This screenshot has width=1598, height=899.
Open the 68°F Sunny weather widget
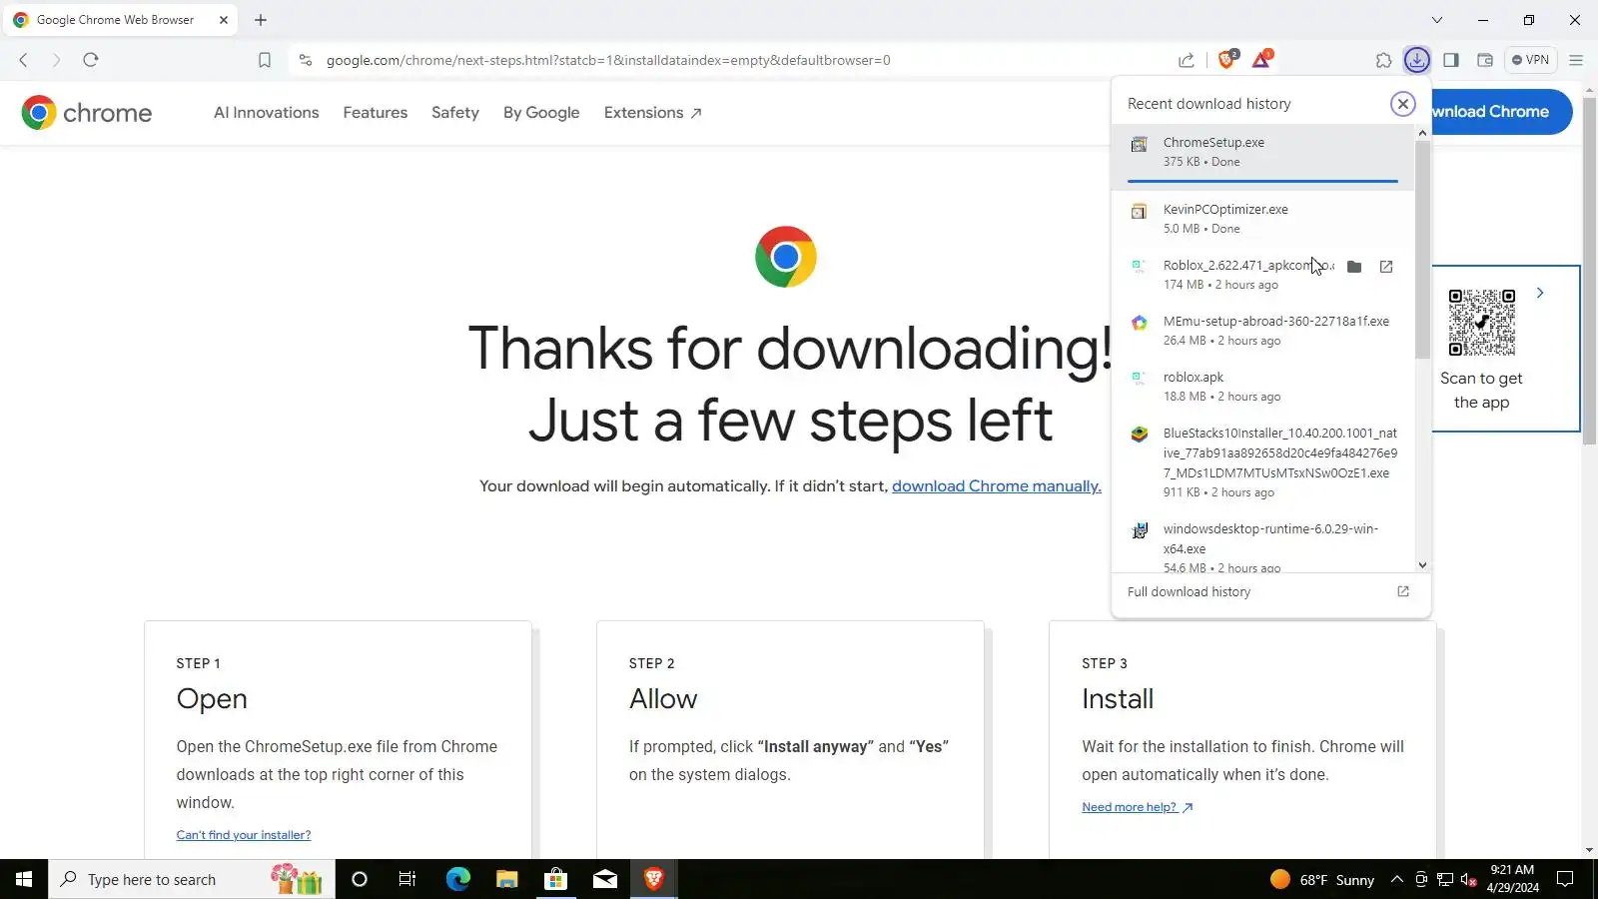pos(1322,879)
